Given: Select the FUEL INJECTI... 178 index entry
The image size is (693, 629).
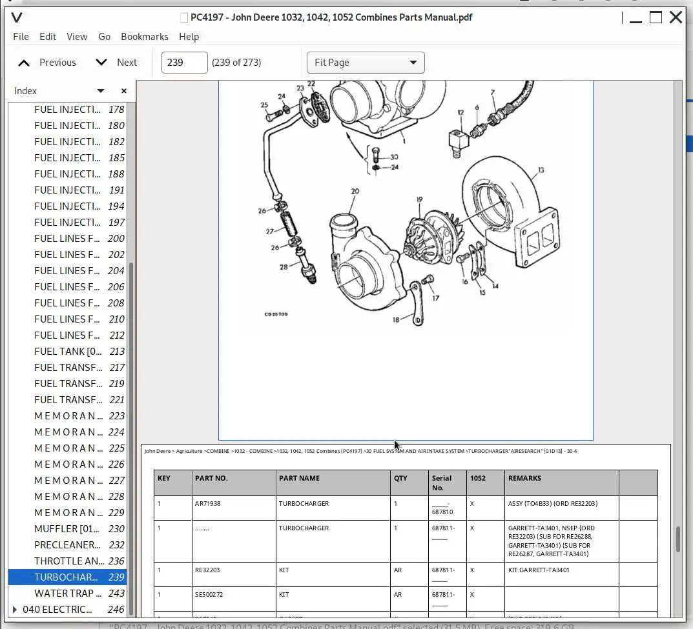Looking at the screenshot, I should pyautogui.click(x=67, y=110).
